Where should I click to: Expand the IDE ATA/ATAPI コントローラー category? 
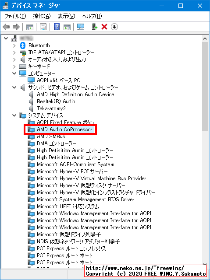pos(14,52)
